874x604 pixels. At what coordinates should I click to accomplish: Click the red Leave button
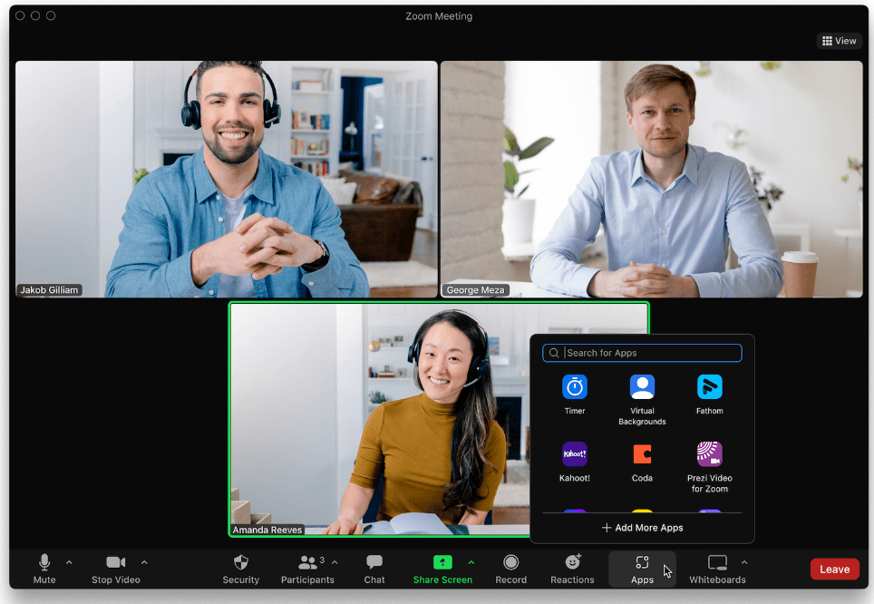coord(834,570)
